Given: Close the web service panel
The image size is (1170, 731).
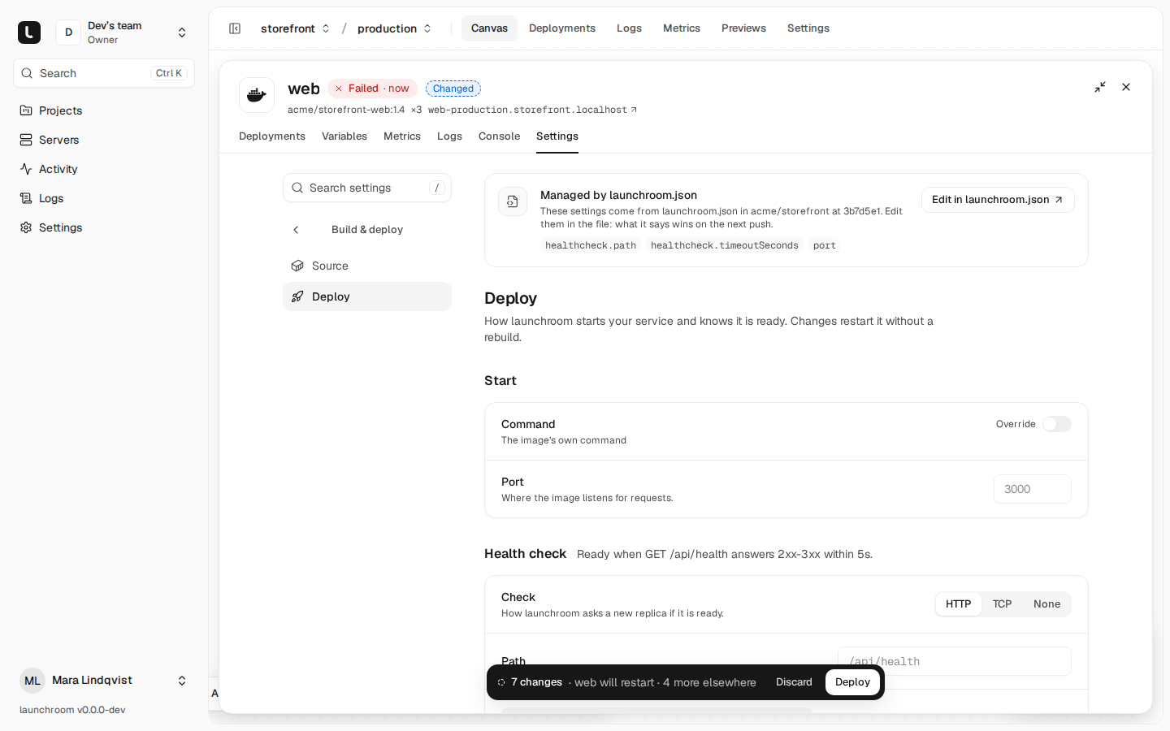Looking at the screenshot, I should (1126, 87).
